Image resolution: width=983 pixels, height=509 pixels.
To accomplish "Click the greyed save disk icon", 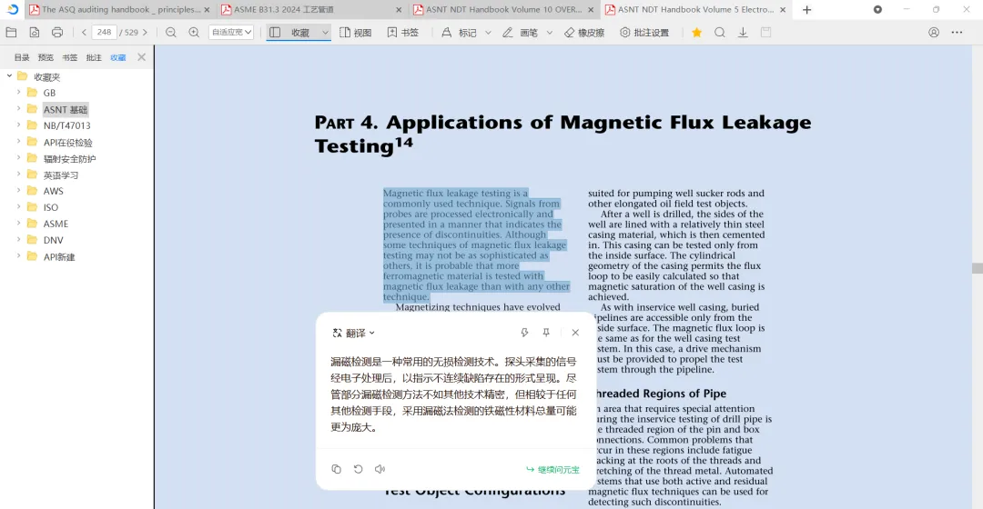I will pyautogui.click(x=765, y=33).
